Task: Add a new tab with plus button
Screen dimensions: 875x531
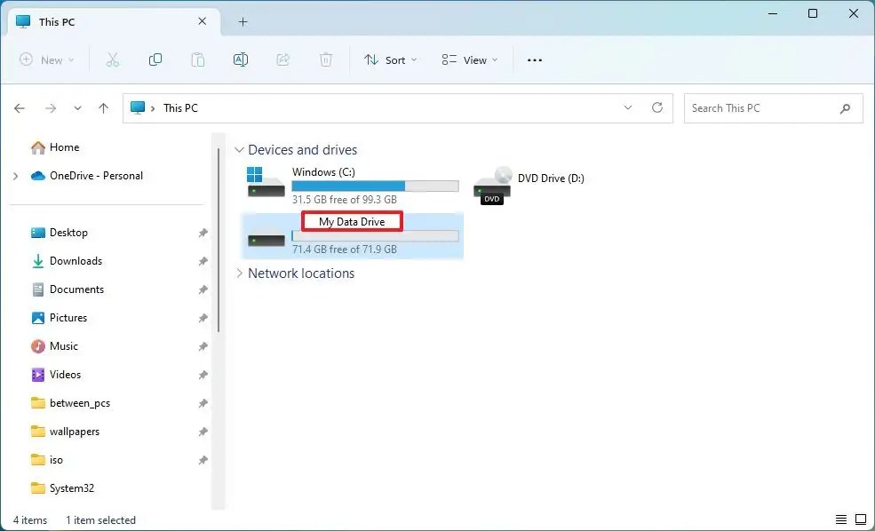Action: coord(243,21)
